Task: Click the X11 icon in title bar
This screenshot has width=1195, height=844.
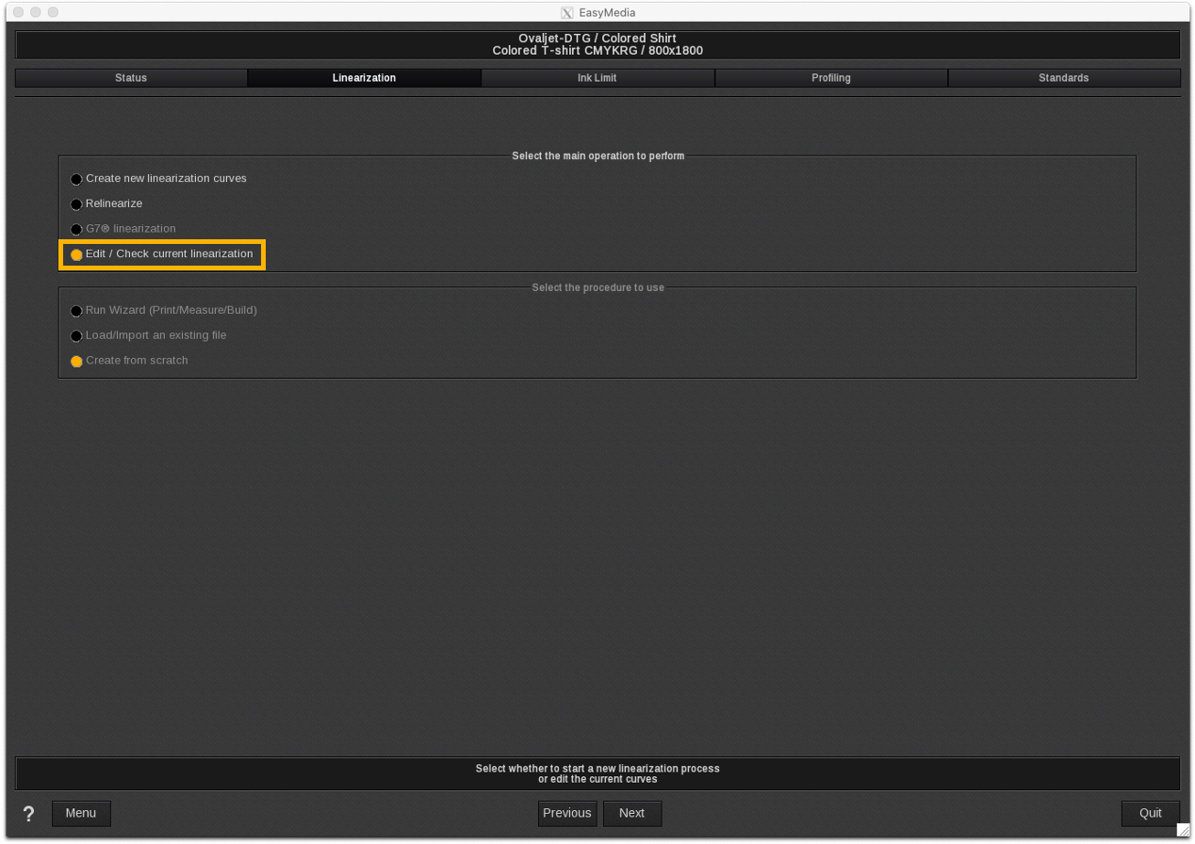Action: pyautogui.click(x=566, y=12)
